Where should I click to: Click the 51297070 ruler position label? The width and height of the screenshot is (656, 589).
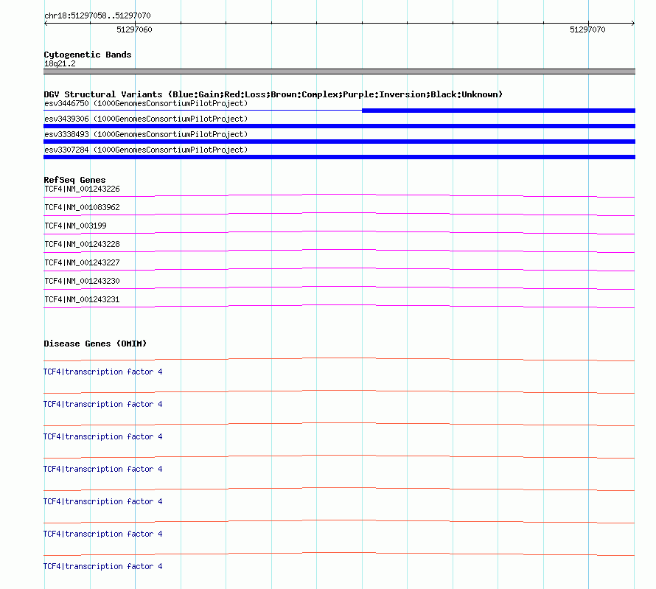point(587,29)
